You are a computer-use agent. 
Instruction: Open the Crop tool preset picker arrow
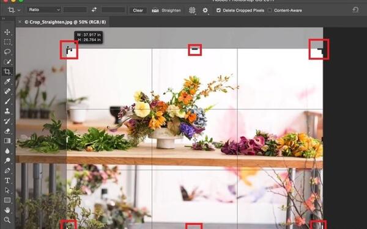19,10
